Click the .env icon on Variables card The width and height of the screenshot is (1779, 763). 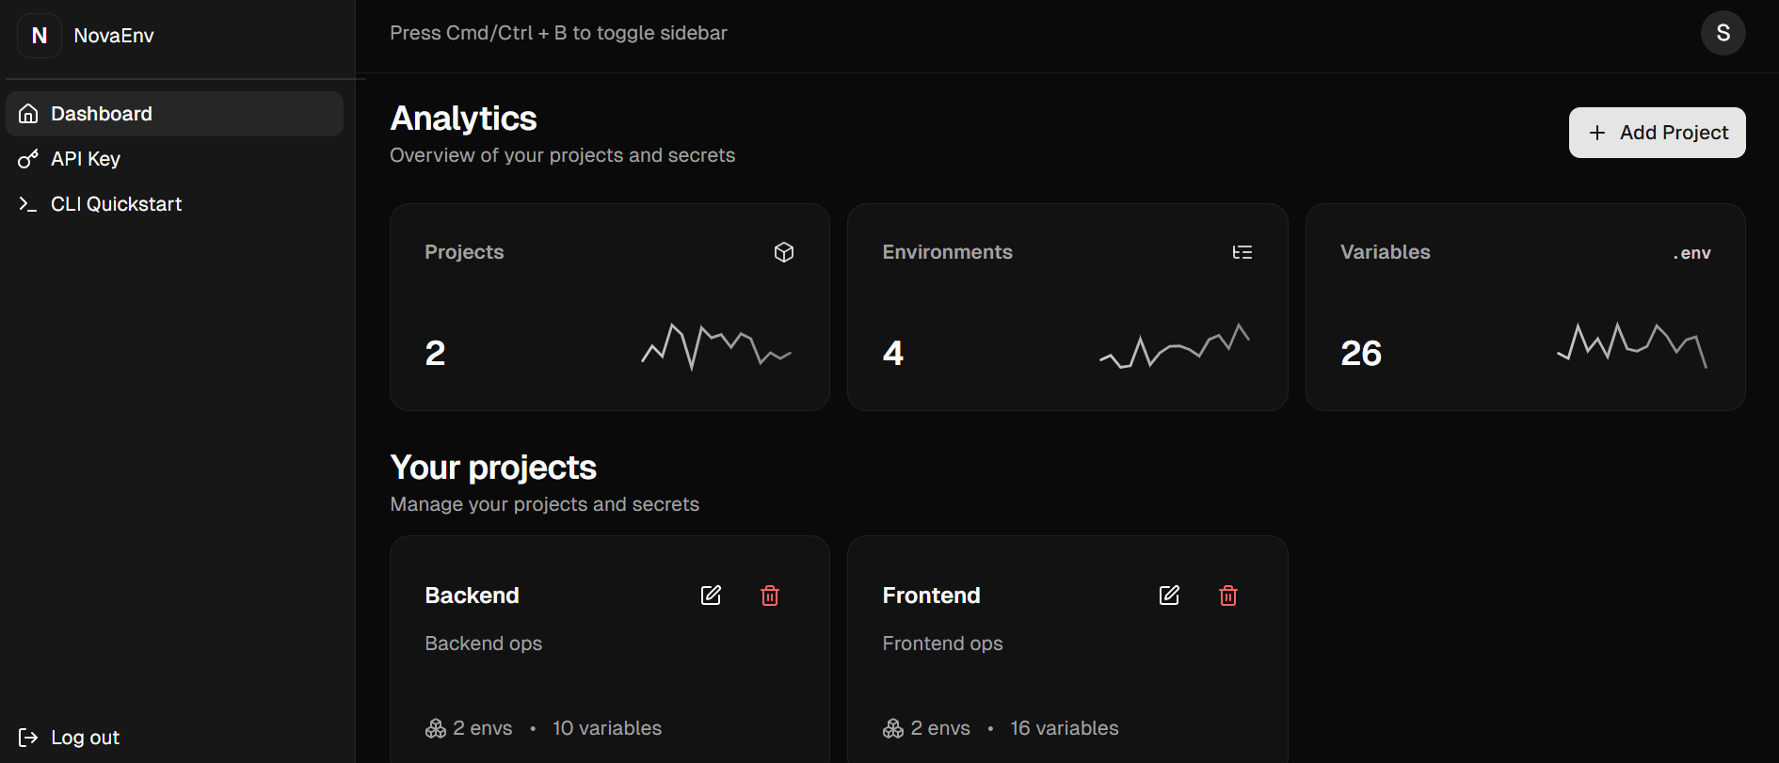tap(1692, 253)
